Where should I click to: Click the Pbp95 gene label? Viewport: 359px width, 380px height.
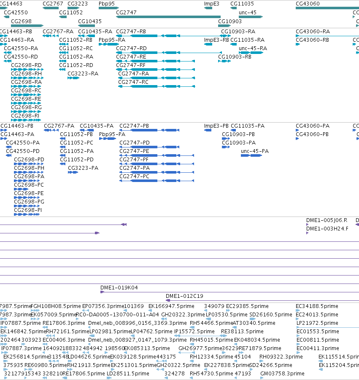click(x=107, y=4)
